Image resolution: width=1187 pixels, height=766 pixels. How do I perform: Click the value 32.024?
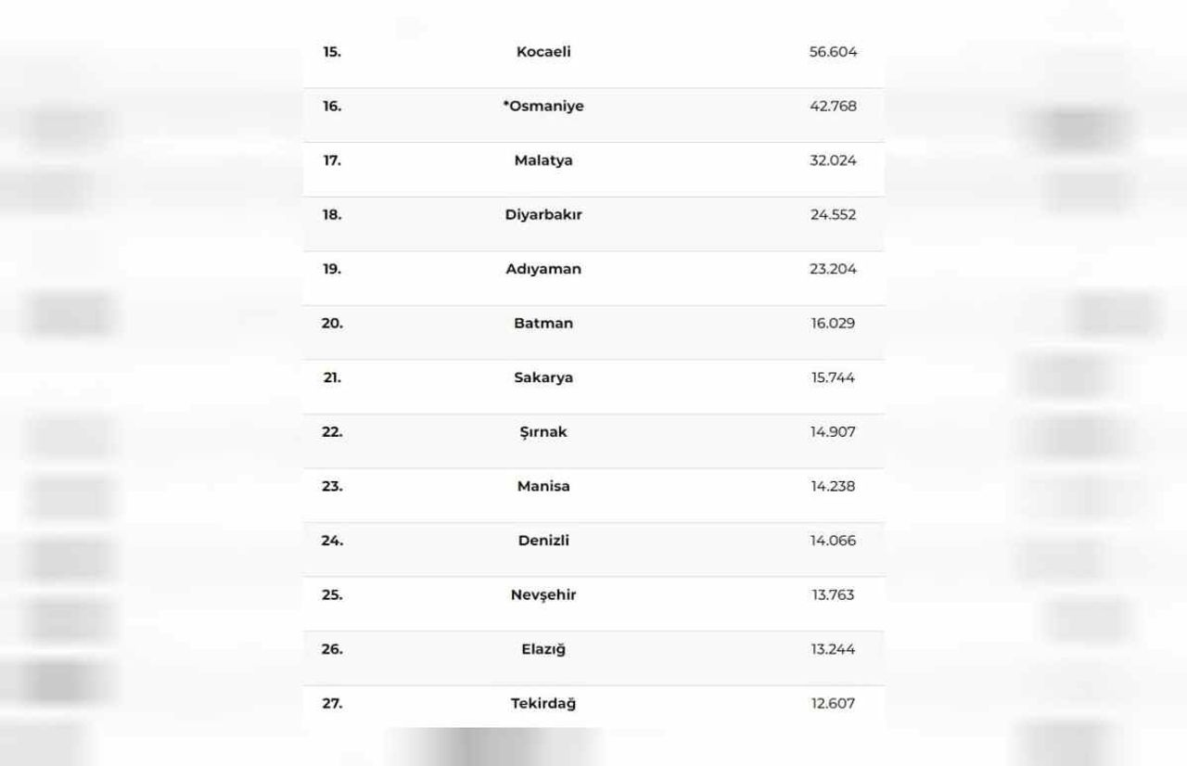click(833, 160)
